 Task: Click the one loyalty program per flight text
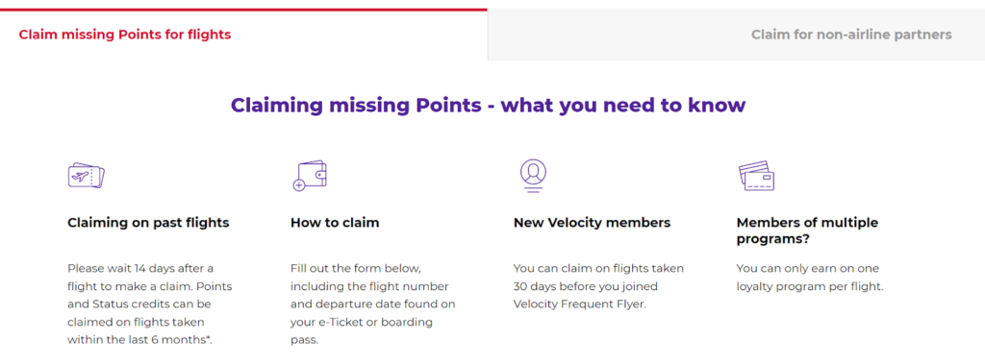pos(810,278)
